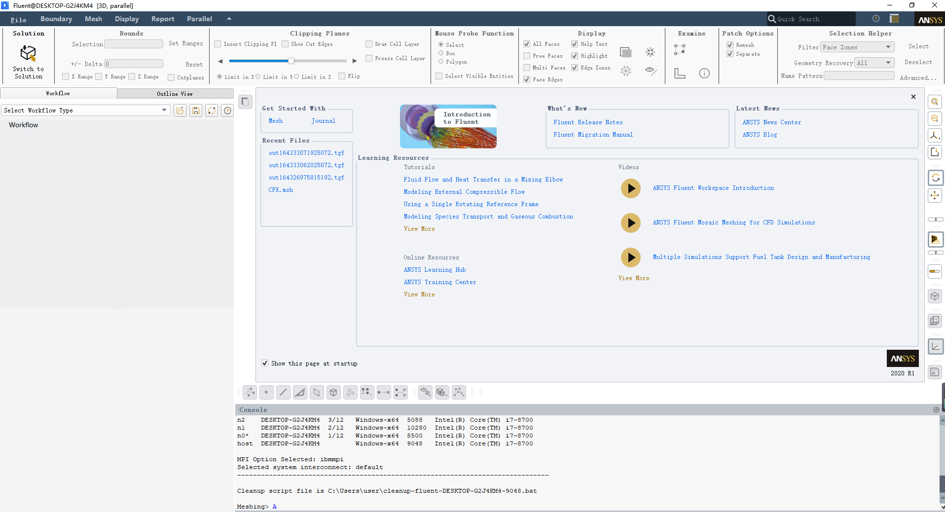The image size is (945, 512).
Task: Open the Display ribbon tab
Action: coord(127,19)
